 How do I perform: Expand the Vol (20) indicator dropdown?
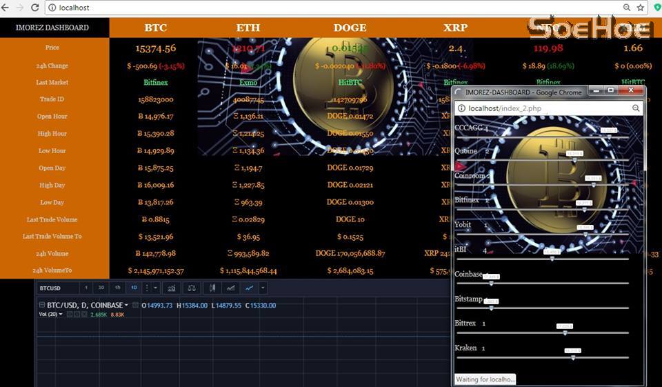(61, 315)
